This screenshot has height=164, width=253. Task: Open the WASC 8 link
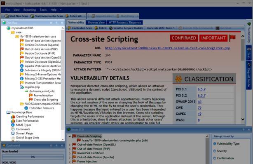[199, 120]
